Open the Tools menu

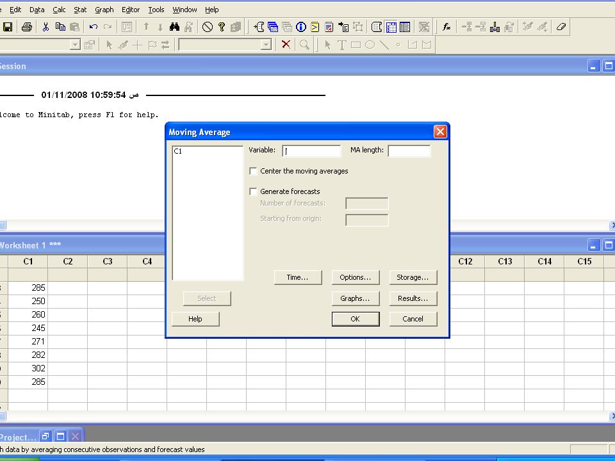(156, 10)
